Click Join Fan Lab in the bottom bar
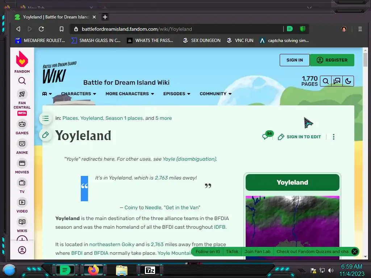The width and height of the screenshot is (371, 278). (x=258, y=252)
